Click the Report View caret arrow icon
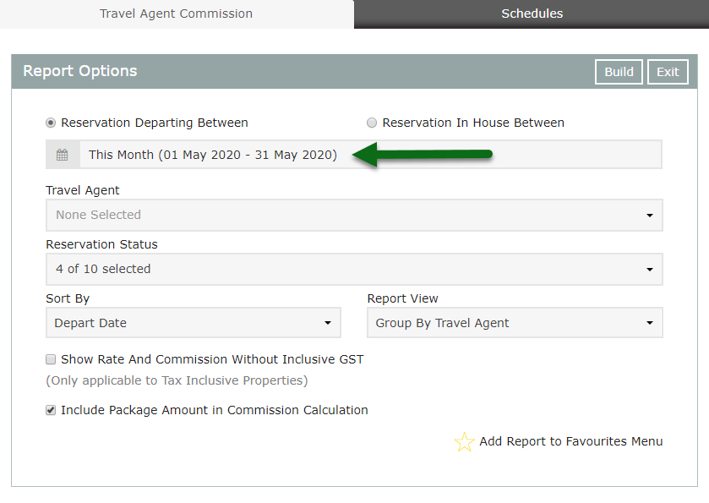The image size is (709, 503). [x=650, y=323]
